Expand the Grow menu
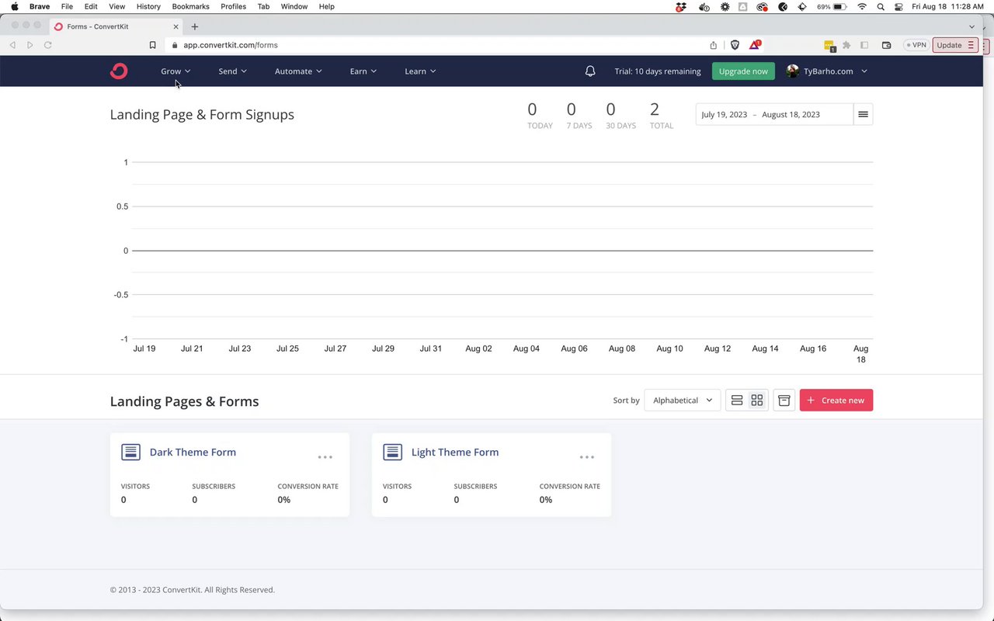This screenshot has height=621, width=994. coord(176,71)
